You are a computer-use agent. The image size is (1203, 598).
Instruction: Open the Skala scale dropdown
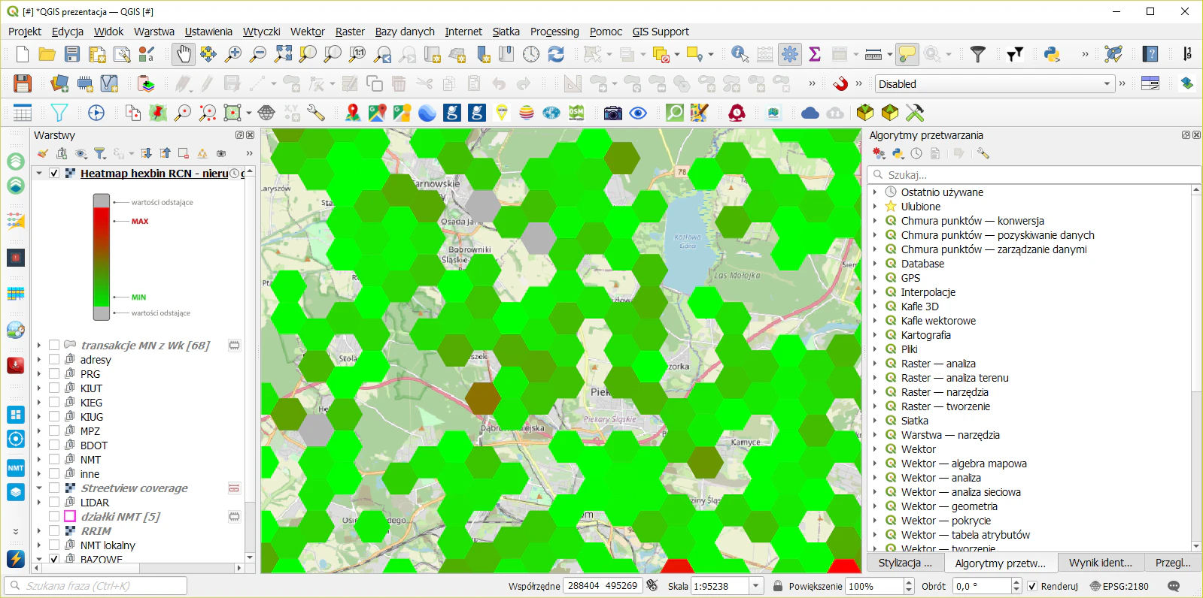point(757,586)
